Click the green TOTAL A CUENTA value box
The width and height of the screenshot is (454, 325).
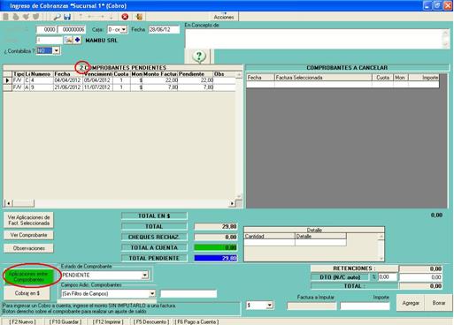click(x=216, y=247)
